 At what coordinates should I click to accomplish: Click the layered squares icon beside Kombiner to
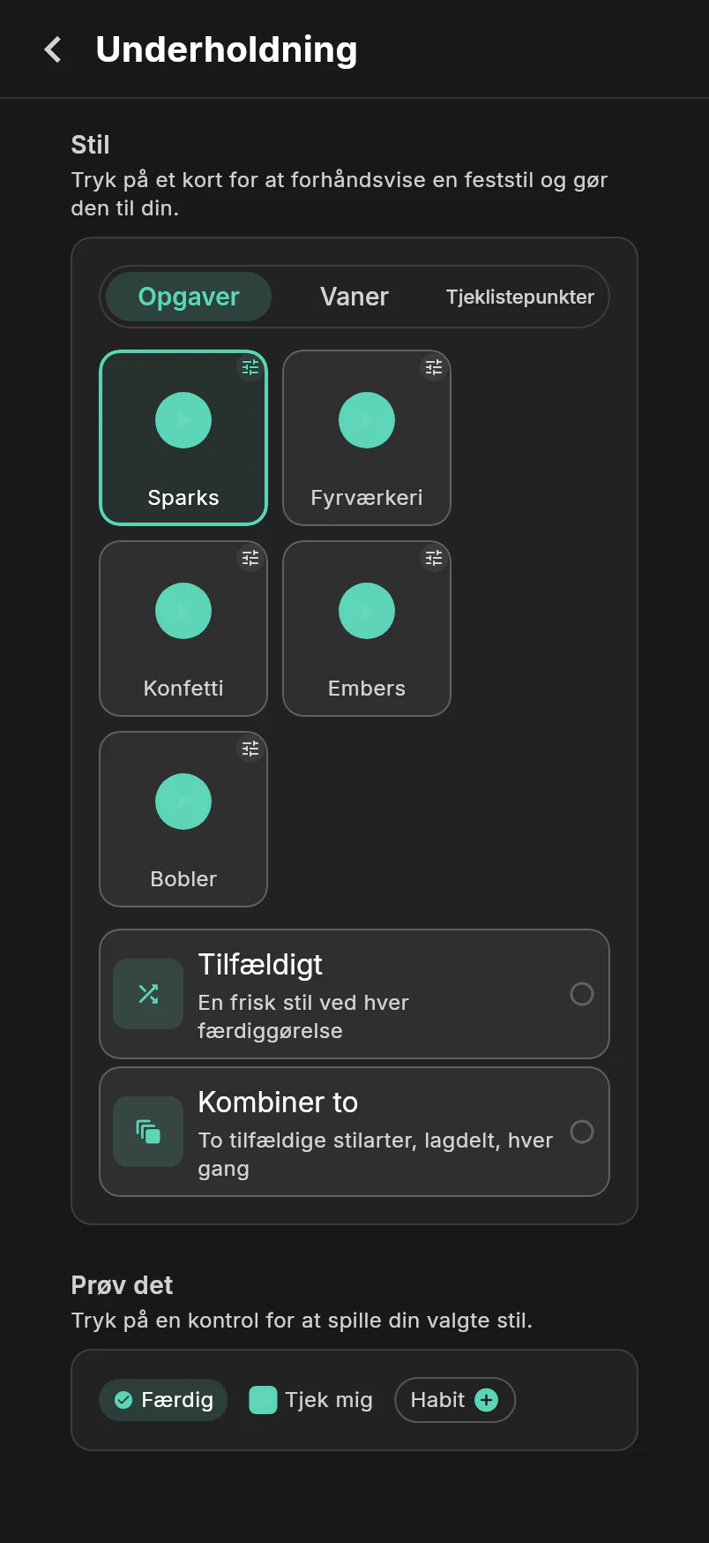click(148, 1132)
